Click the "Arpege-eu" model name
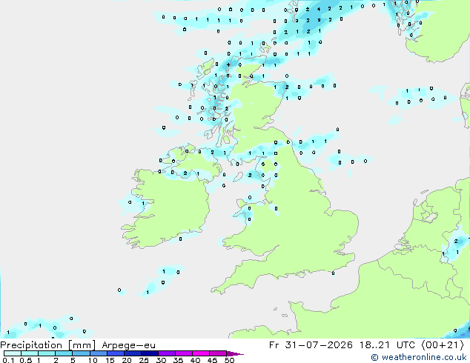The width and height of the screenshot is (470, 363). 128,346
